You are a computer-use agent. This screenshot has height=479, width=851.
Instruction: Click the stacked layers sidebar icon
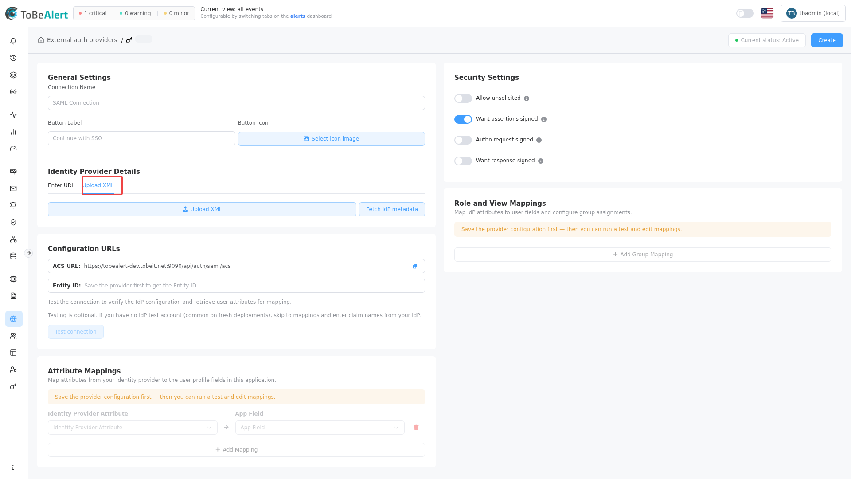tap(13, 75)
